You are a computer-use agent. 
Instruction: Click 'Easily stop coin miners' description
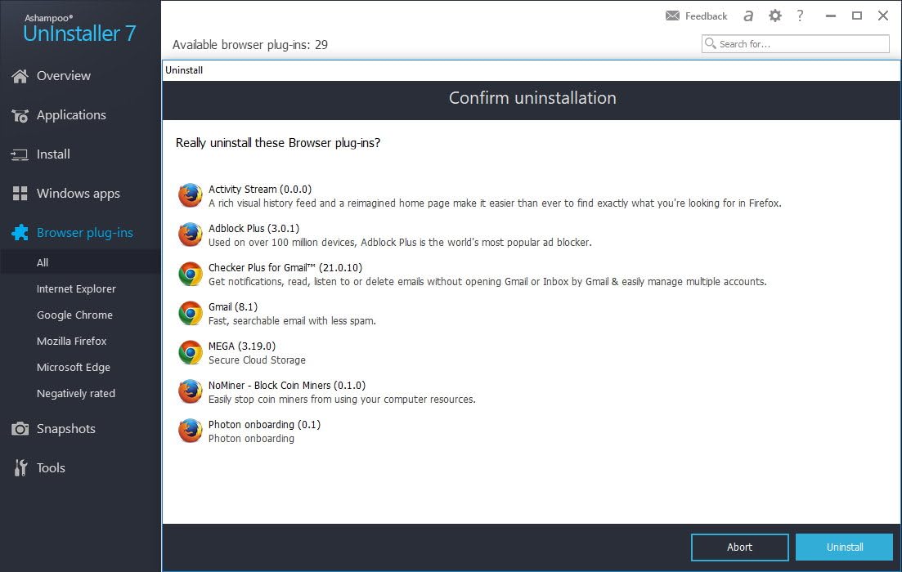coord(343,399)
